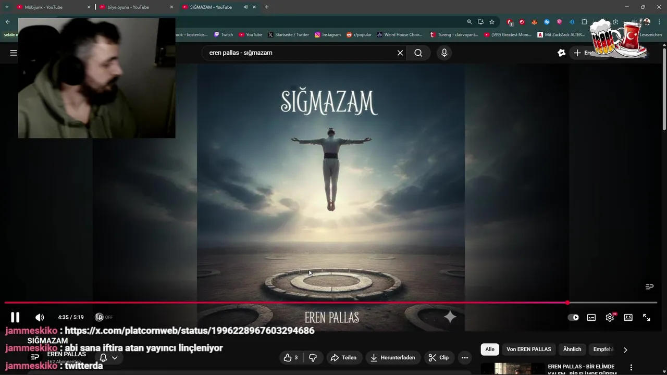Viewport: 667px width, 375px height.
Task: Select the Ähnlich filter chip
Action: pos(572,349)
